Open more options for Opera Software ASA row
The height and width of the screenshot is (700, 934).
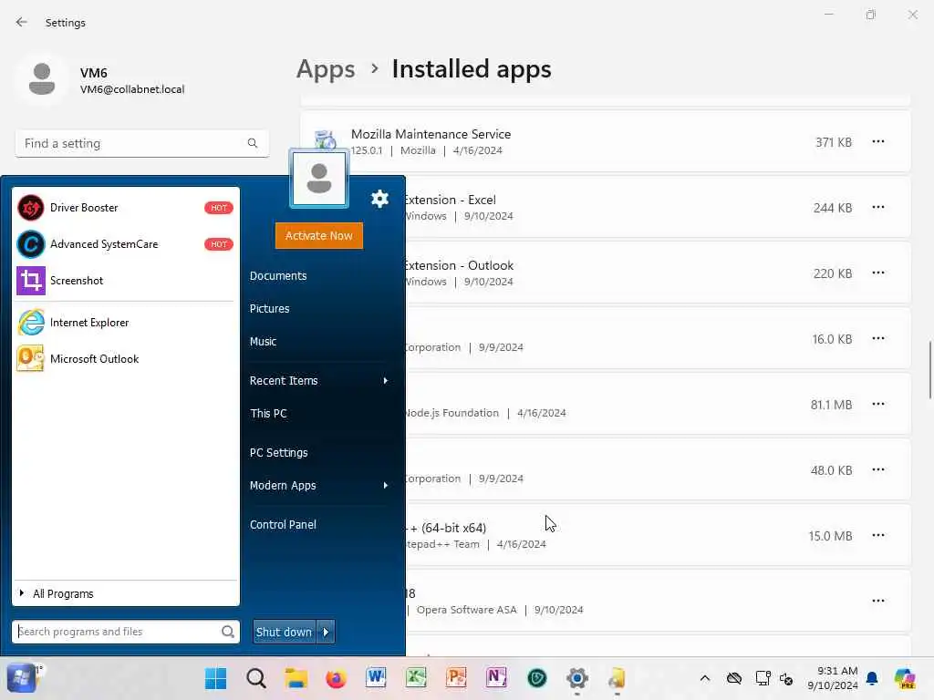tap(878, 601)
